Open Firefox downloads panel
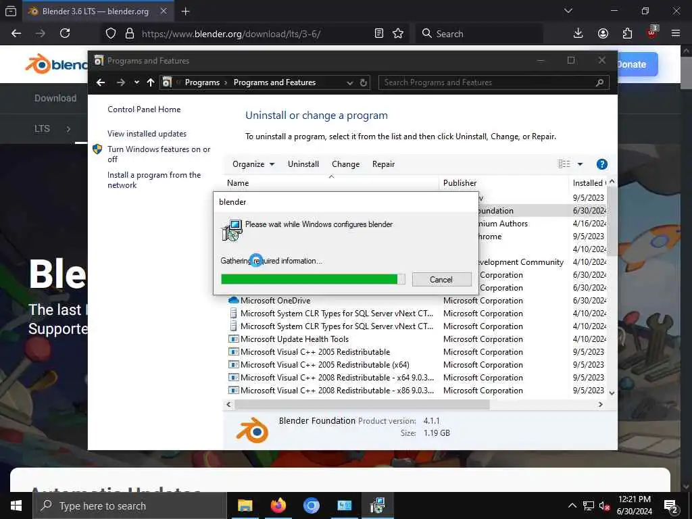692x519 pixels. (x=578, y=34)
